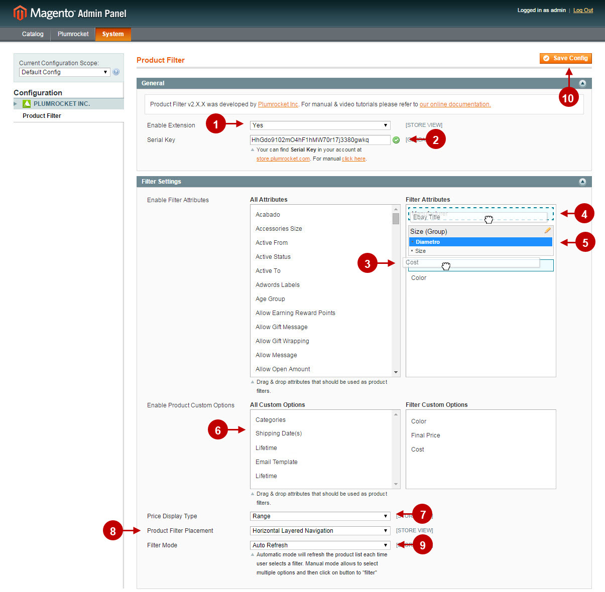The image size is (605, 592).
Task: Click the green serial key validation checkmark
Action: point(396,140)
